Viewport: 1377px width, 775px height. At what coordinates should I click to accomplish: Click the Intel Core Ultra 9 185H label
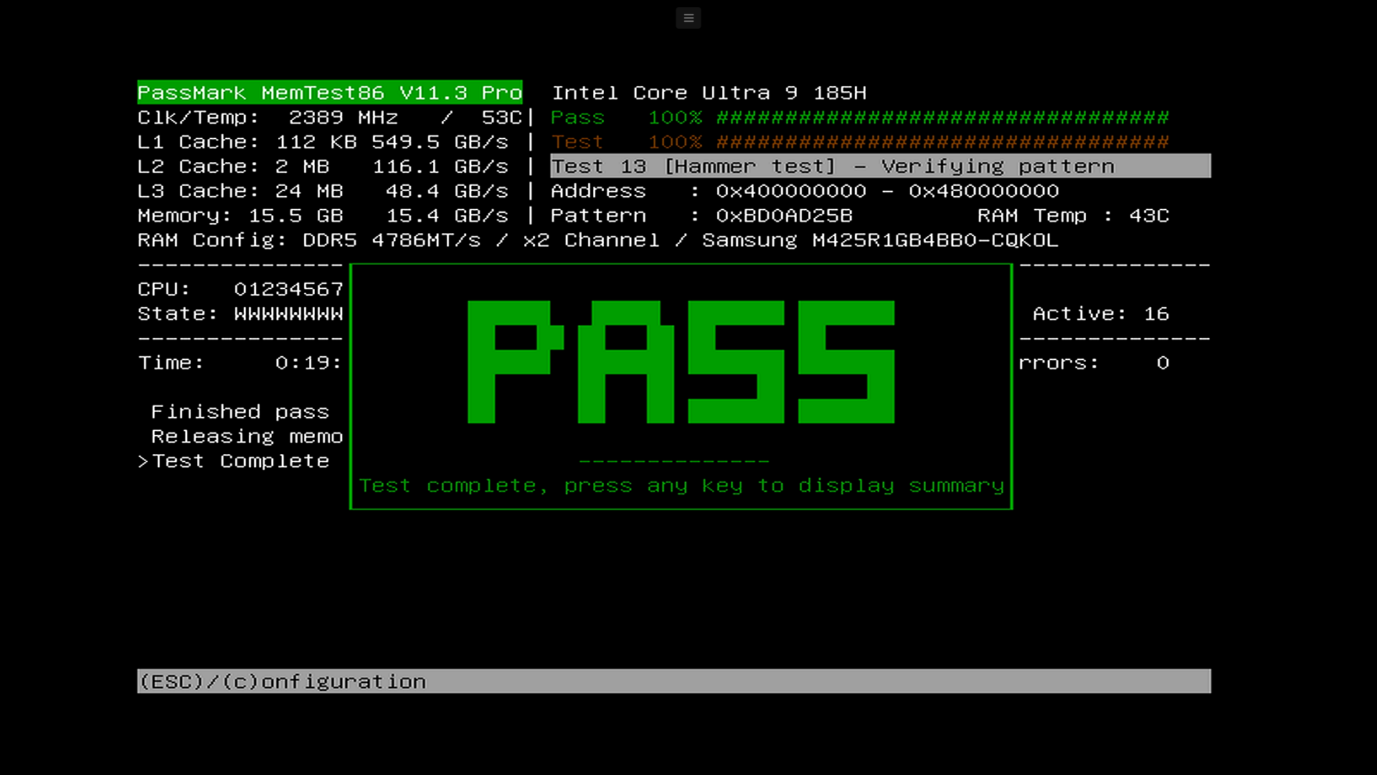(709, 93)
